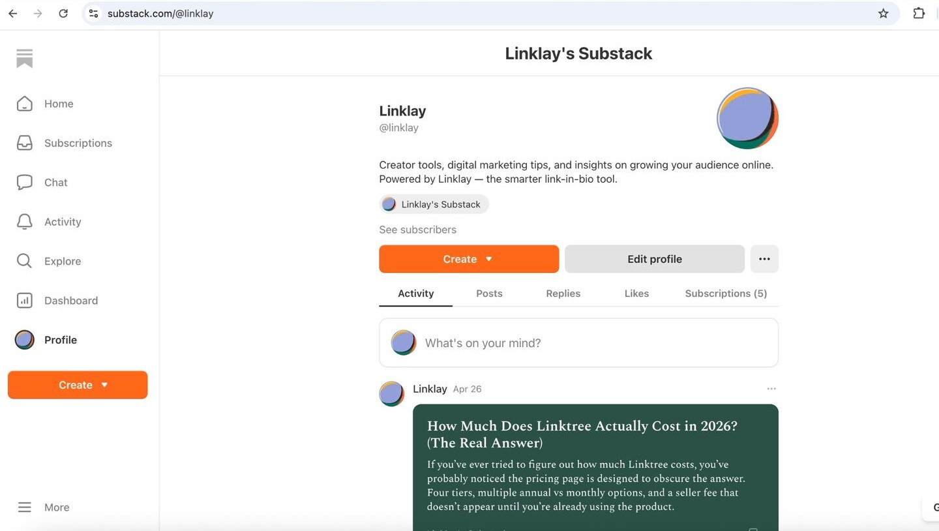Click the Linklay author name on the post
Screen dimensions: 939x531
tap(430, 389)
